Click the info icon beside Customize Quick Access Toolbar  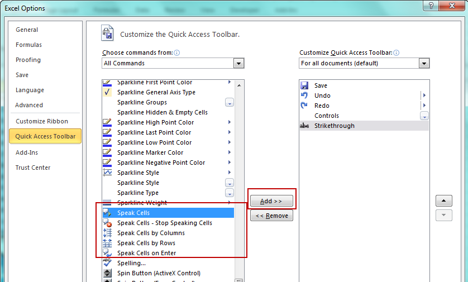pyautogui.click(x=396, y=53)
